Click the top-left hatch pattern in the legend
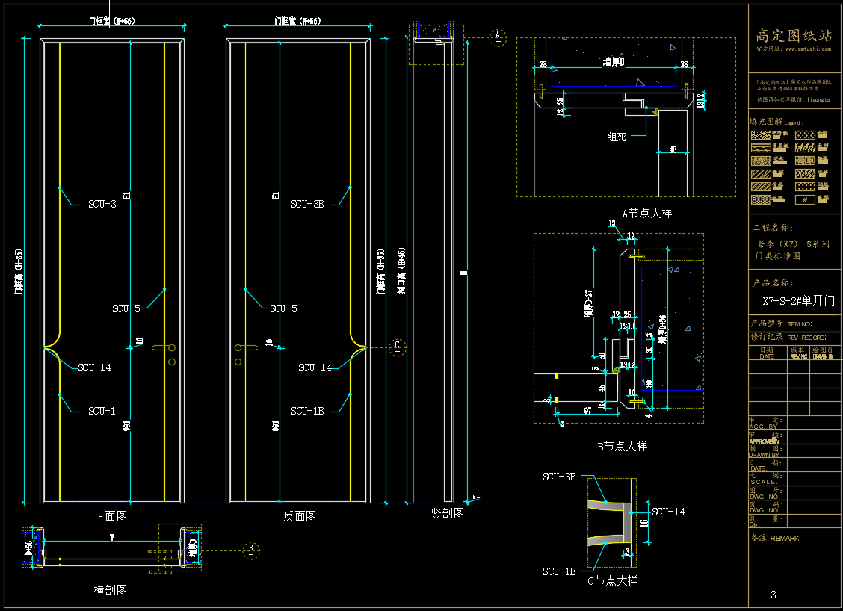The image size is (843, 611). (761, 135)
